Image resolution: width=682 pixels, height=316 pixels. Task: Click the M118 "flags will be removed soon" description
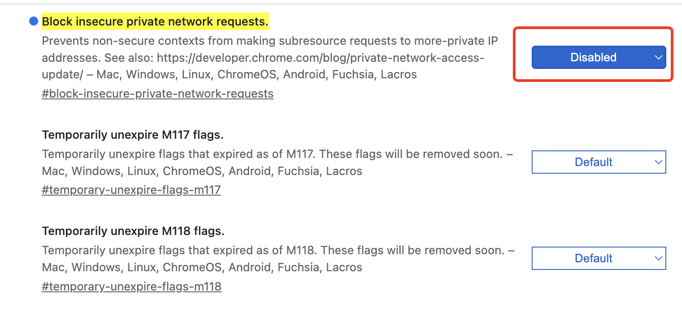tap(277, 251)
